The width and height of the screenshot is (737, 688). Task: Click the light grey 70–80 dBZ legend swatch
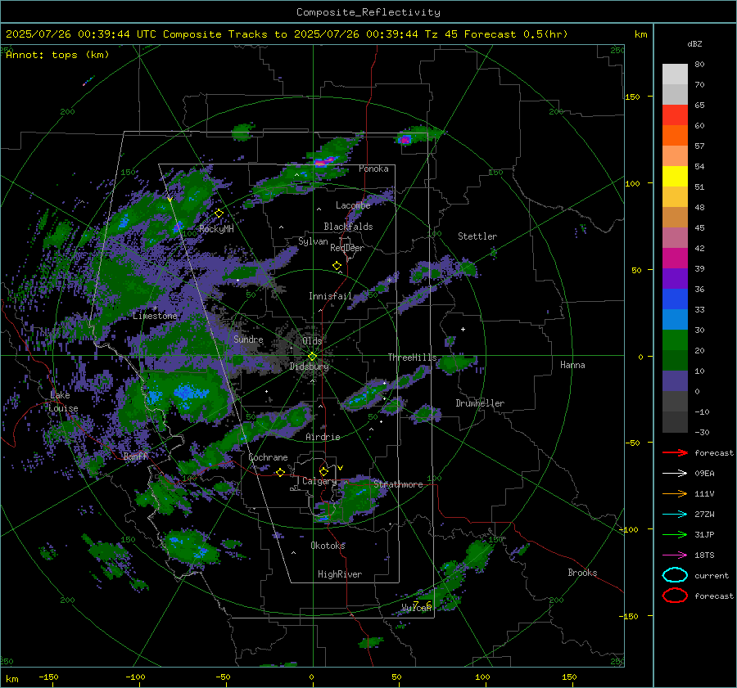point(675,74)
